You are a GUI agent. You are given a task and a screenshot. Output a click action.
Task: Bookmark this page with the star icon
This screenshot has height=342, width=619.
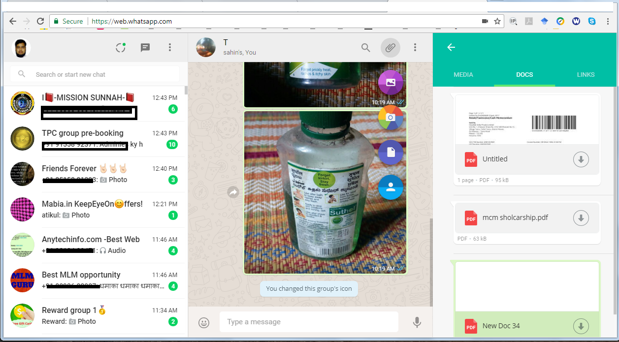(x=497, y=21)
